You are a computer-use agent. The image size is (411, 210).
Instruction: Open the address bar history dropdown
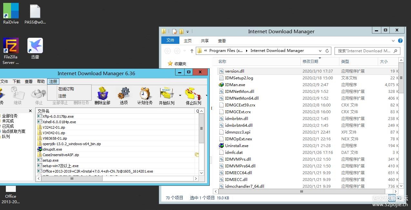[x=320, y=51]
